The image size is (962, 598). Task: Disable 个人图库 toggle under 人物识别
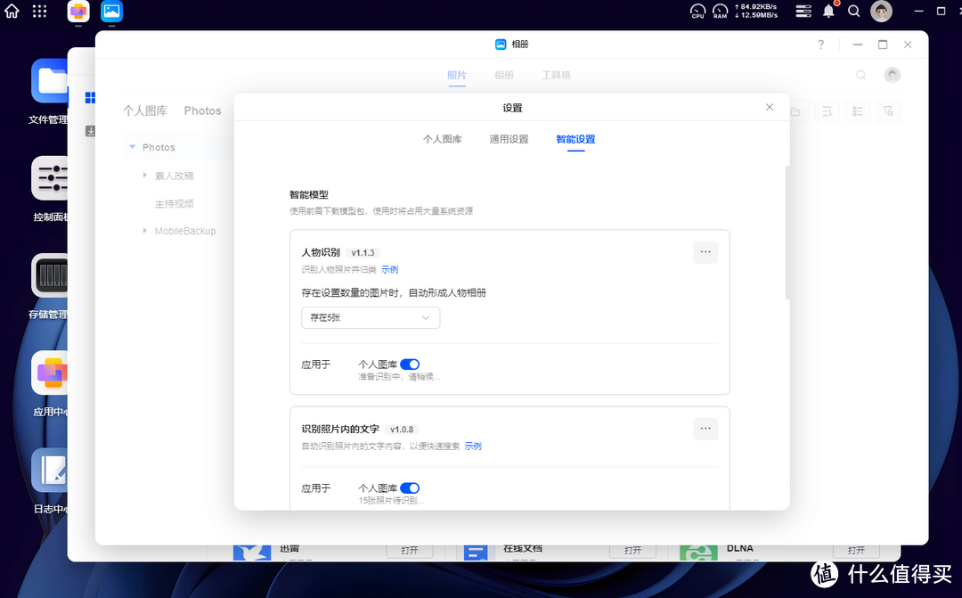(x=410, y=364)
